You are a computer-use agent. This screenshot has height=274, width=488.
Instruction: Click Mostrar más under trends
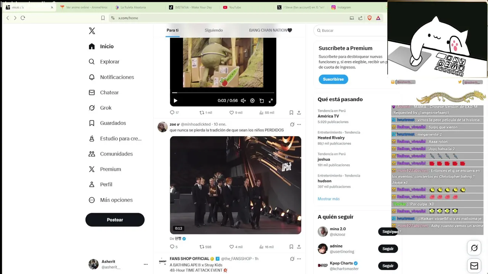[329, 199]
